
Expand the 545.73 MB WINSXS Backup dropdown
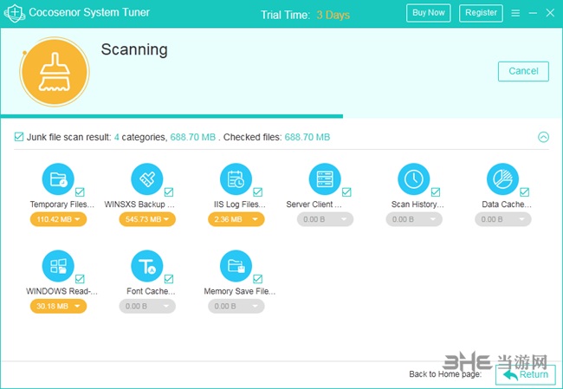pos(147,219)
